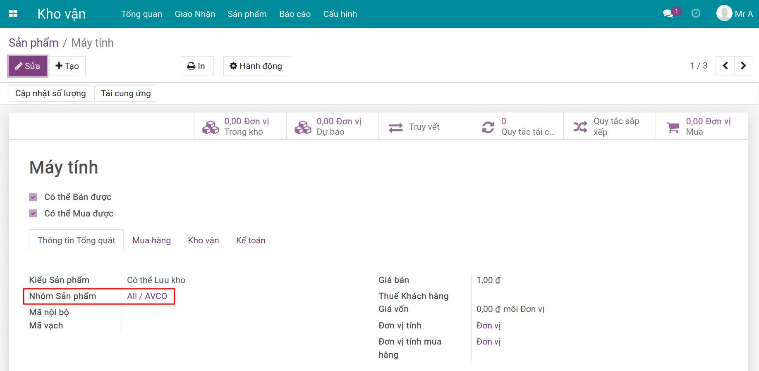Screen dimensions: 759x371
Task: Switch to Kế toán tab
Action: tap(251, 240)
